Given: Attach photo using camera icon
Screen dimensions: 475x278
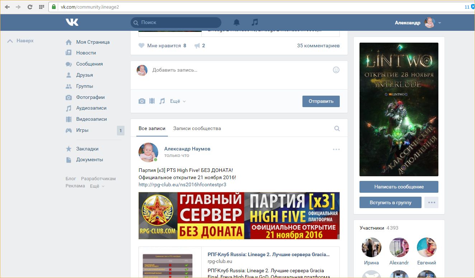Looking at the screenshot, I should point(142,101).
